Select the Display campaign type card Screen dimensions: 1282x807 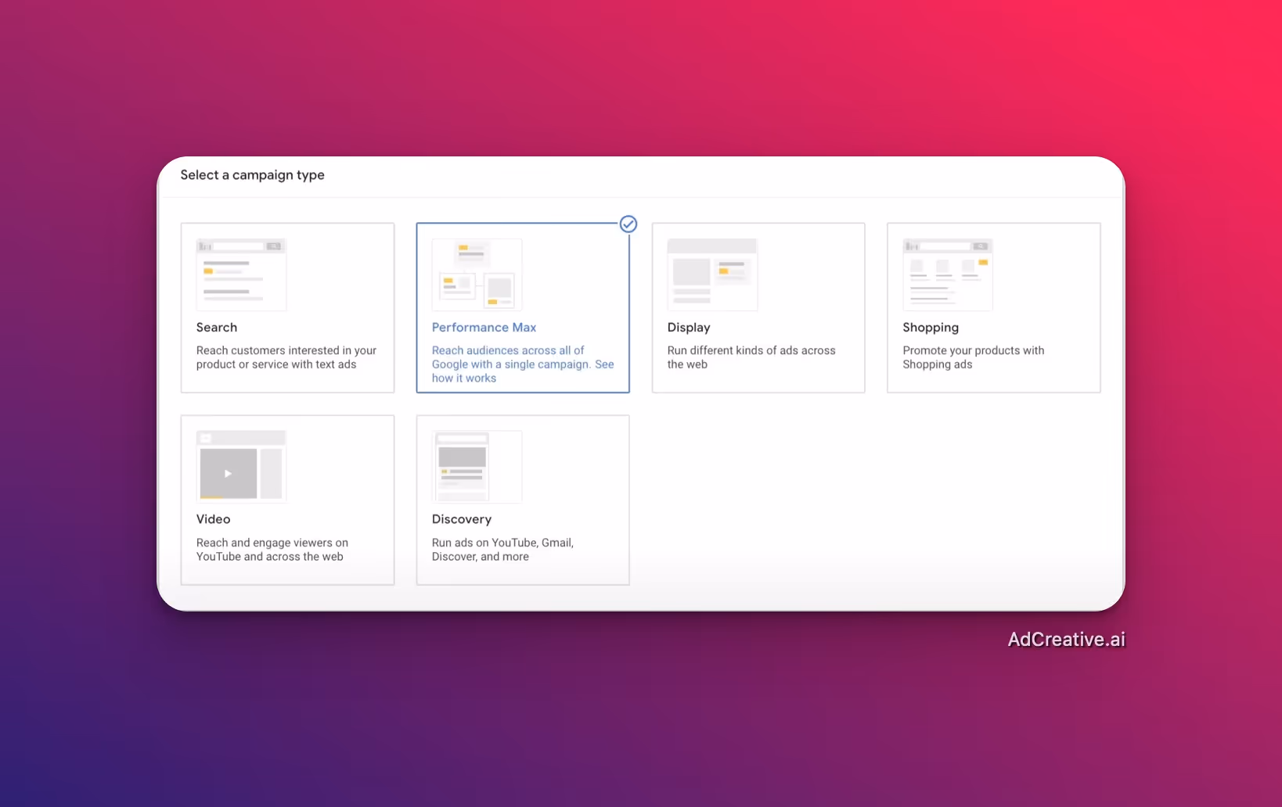758,307
